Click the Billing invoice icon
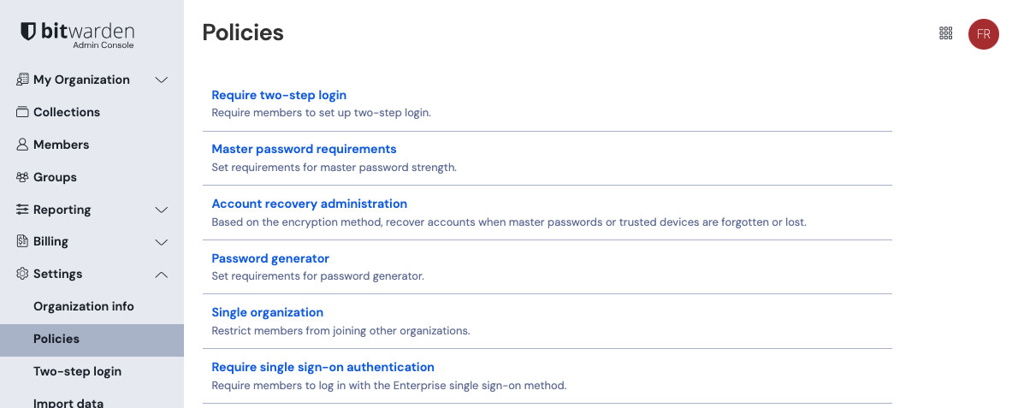The width and height of the screenshot is (1024, 408). [x=22, y=241]
